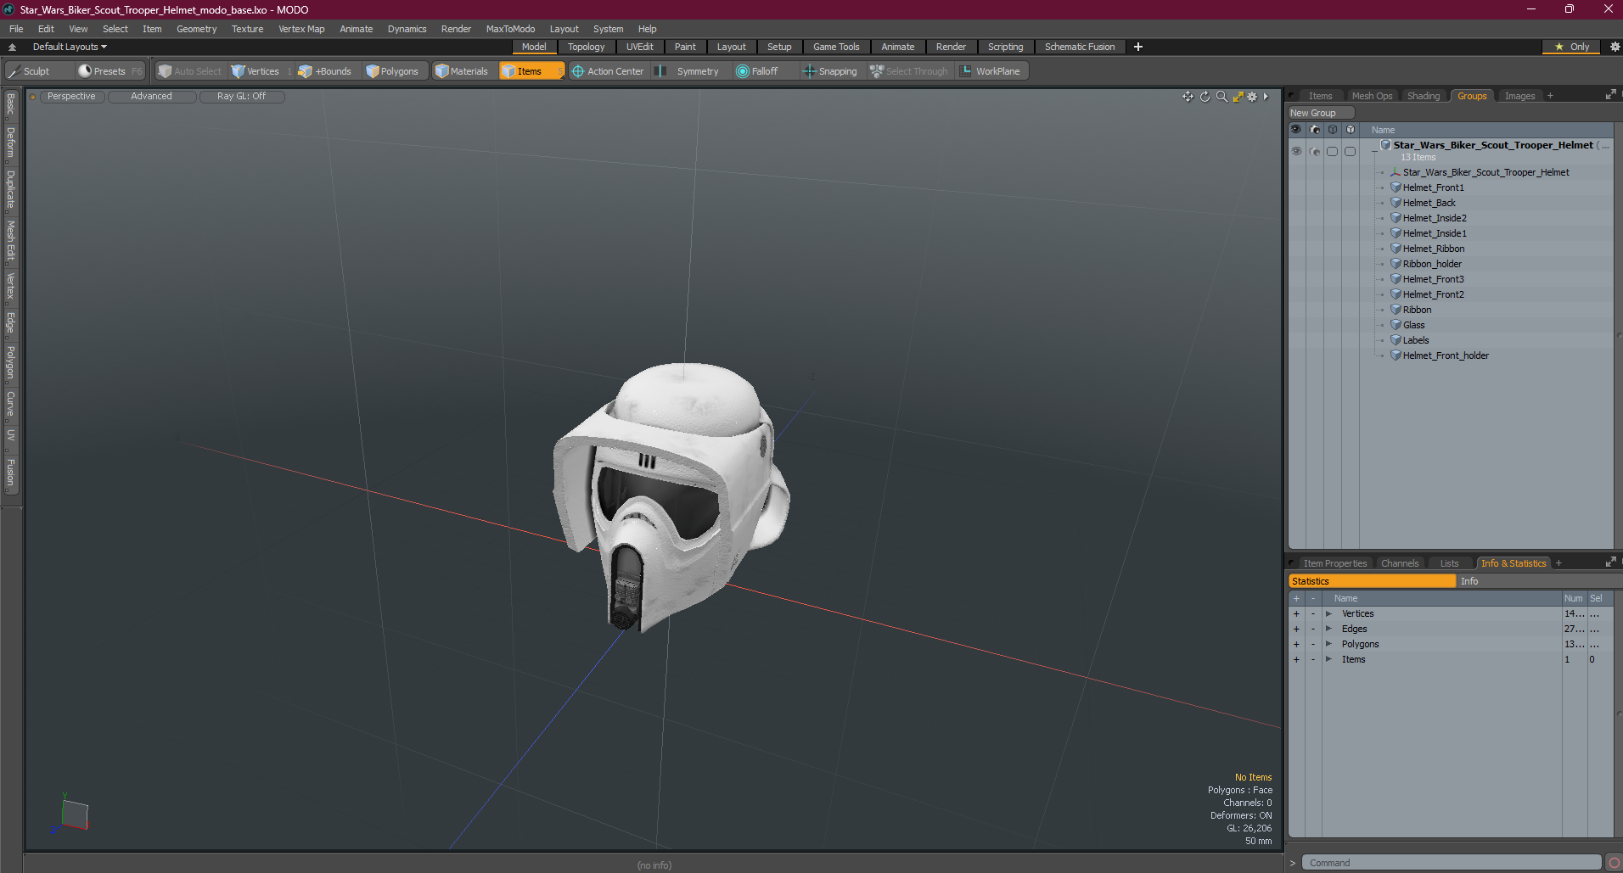Open the WorkPlane menu icon

[x=966, y=71]
